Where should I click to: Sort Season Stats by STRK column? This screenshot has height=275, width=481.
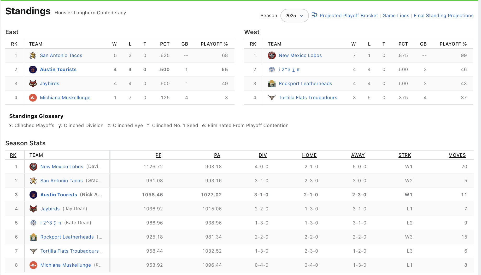[x=404, y=155]
